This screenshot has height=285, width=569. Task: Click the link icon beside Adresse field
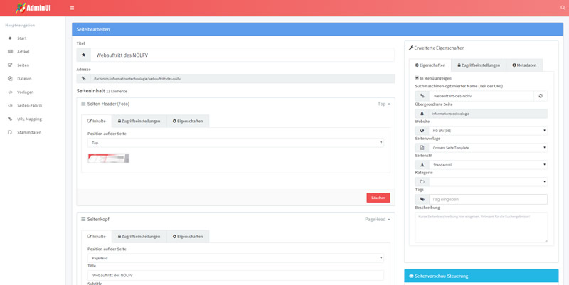[x=83, y=79]
